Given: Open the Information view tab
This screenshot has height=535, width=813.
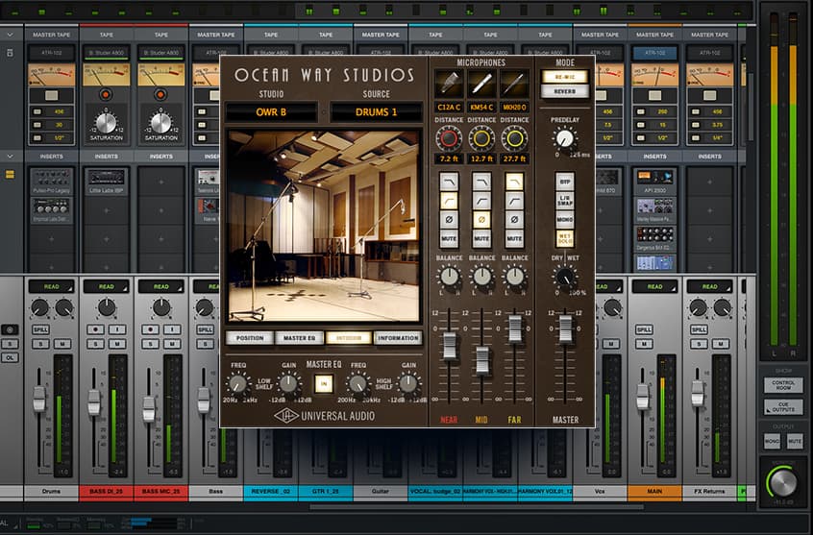Looking at the screenshot, I should point(398,338).
